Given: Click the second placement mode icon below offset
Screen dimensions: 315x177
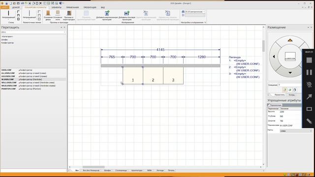Looking at the screenshot, I should 290,90.
